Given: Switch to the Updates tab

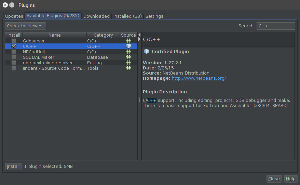Looking at the screenshot, I should pyautogui.click(x=14, y=16).
